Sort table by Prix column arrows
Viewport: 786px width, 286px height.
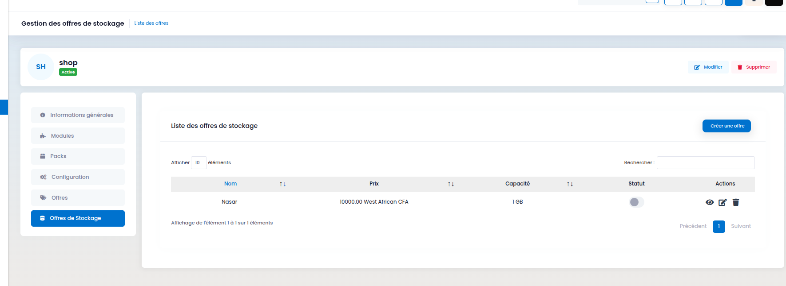click(x=451, y=184)
